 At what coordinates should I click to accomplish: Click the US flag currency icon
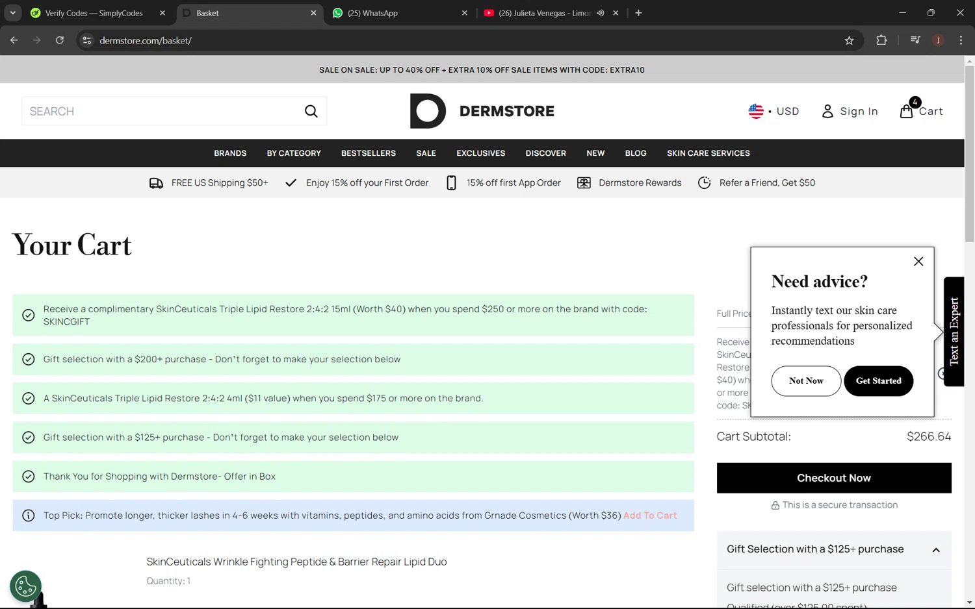click(x=756, y=111)
